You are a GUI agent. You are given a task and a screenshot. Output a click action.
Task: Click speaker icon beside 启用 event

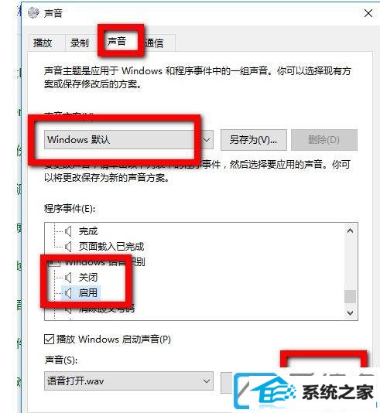tap(68, 292)
